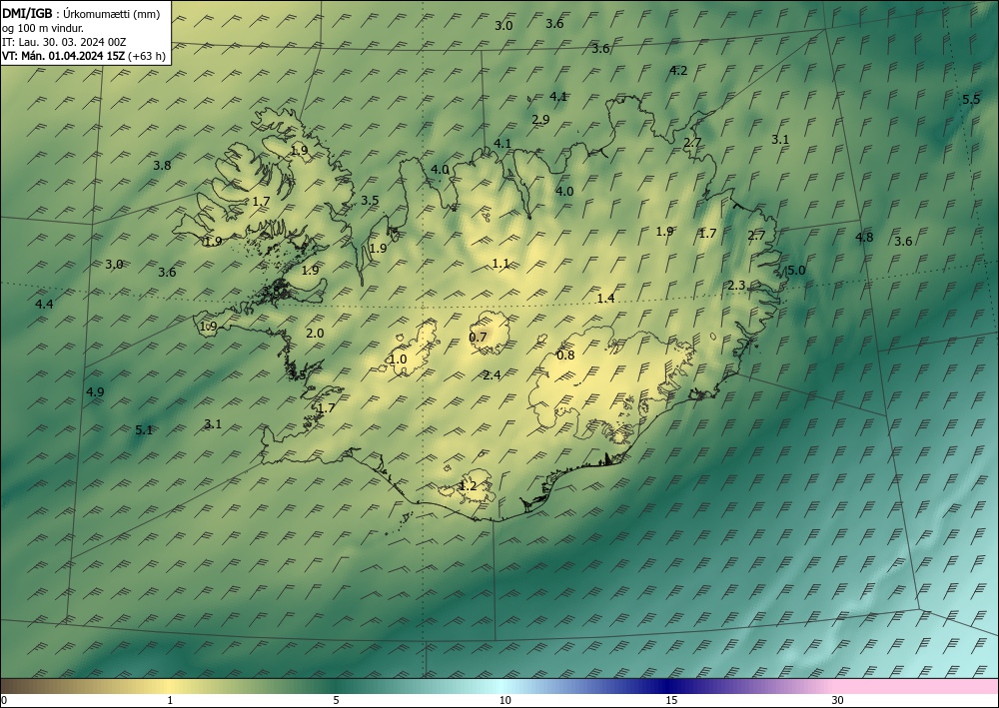Click the 'IT: Lau. 30. 03. 2024 00Z' line
Viewport: 999px width, 708px height.
tap(64, 42)
